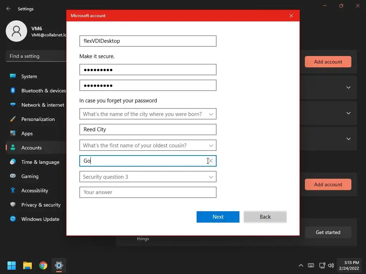
Task: Open the network tray icon
Action: pyautogui.click(x=322, y=265)
